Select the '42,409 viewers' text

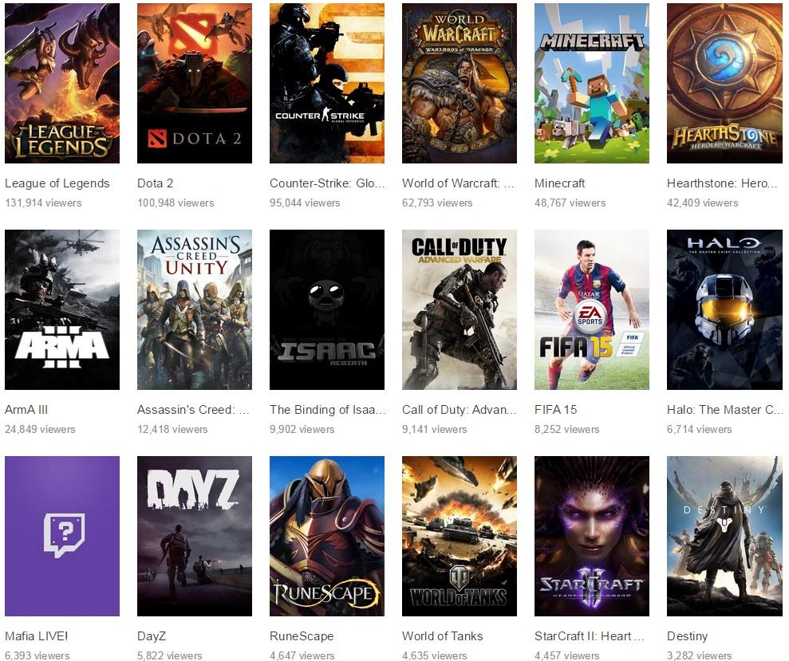[x=703, y=203]
